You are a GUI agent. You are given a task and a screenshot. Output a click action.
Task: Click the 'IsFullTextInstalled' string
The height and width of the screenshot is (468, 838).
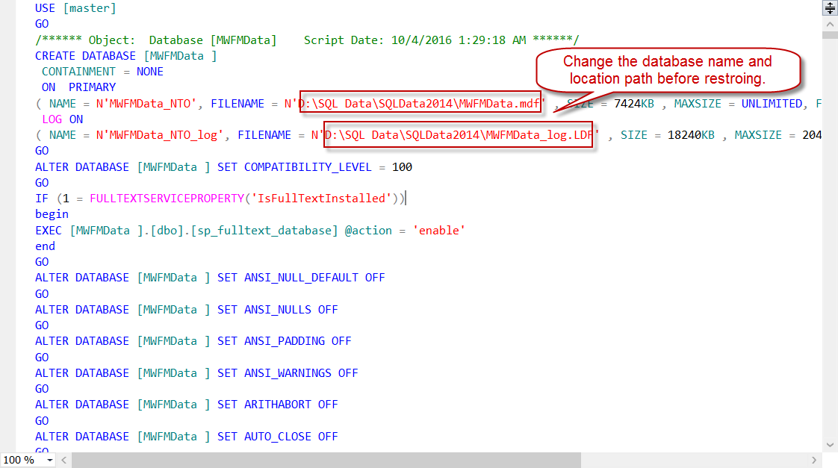coord(322,199)
